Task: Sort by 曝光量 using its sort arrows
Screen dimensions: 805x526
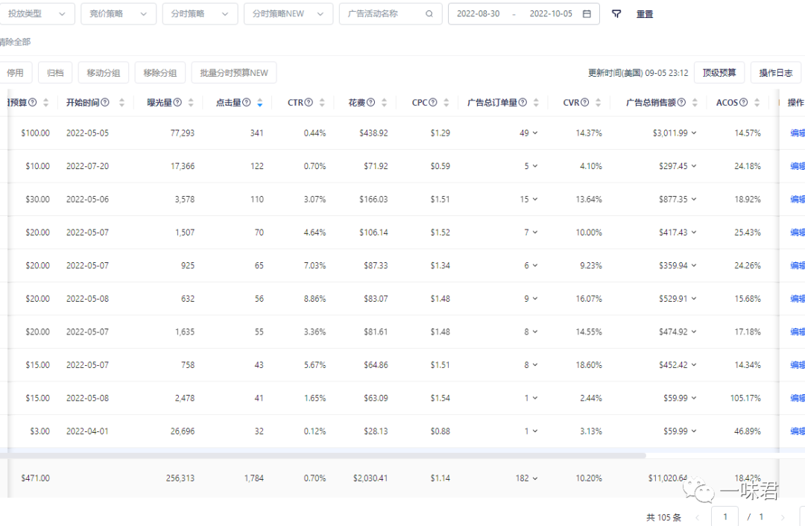Action: [x=191, y=103]
